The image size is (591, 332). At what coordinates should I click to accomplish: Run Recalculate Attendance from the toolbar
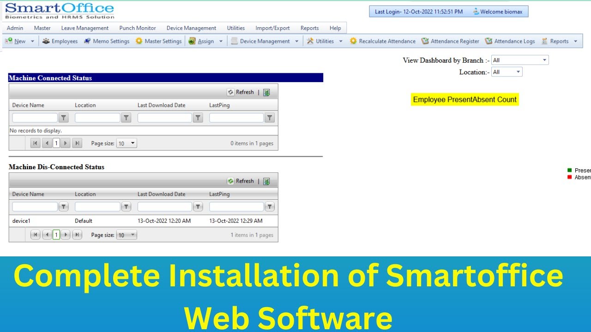382,41
